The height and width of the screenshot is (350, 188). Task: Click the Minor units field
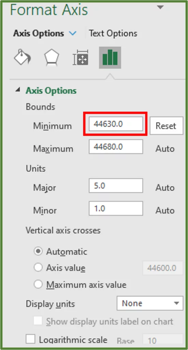(116, 208)
